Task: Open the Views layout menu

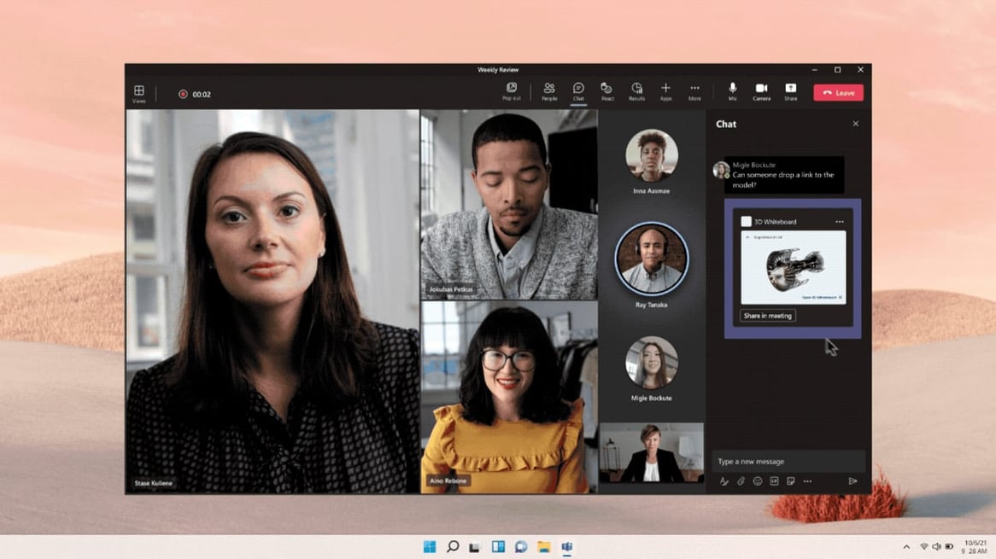Action: 139,90
